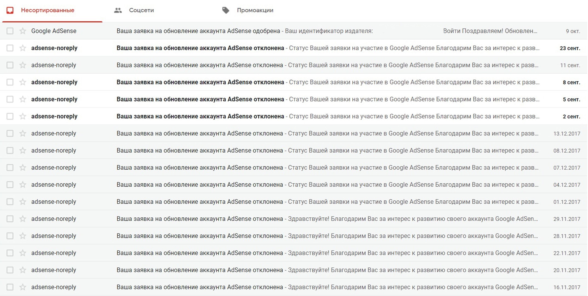Screen dimensions: 588x296
Task: Star the email dated 04.12.2017
Action: click(23, 185)
